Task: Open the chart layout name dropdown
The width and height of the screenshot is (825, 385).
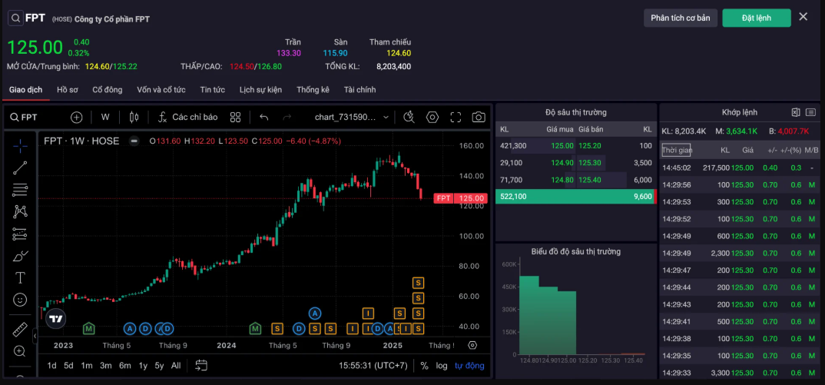Action: point(352,118)
